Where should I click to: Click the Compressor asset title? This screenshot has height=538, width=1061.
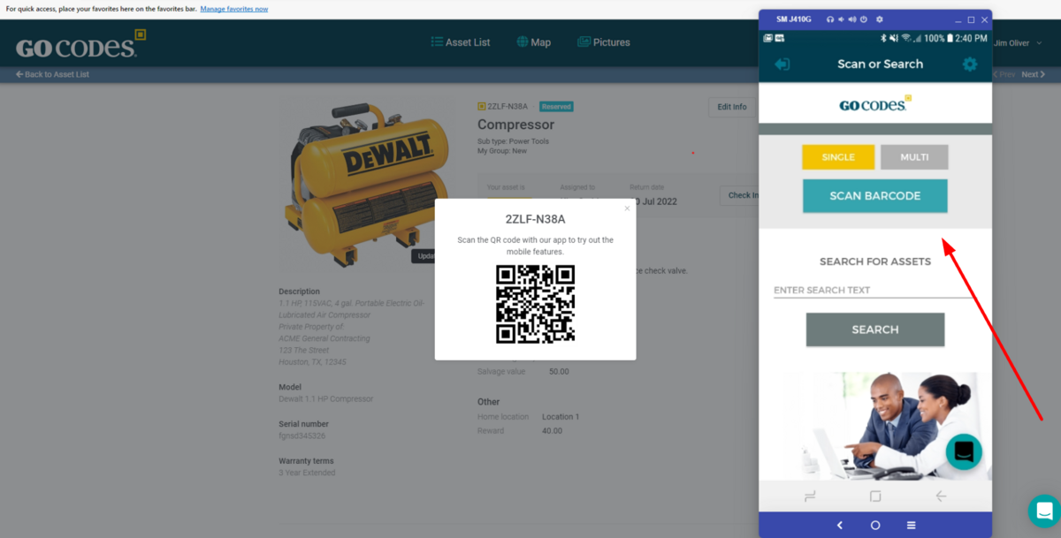(516, 125)
